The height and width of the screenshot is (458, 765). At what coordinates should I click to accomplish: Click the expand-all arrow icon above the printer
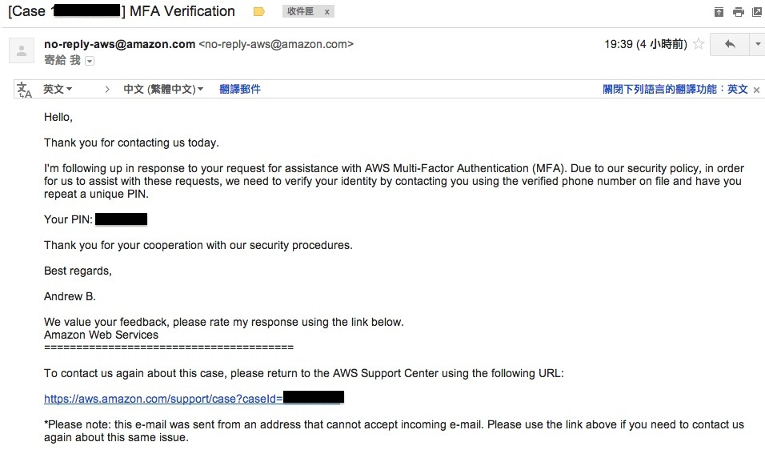(x=719, y=12)
